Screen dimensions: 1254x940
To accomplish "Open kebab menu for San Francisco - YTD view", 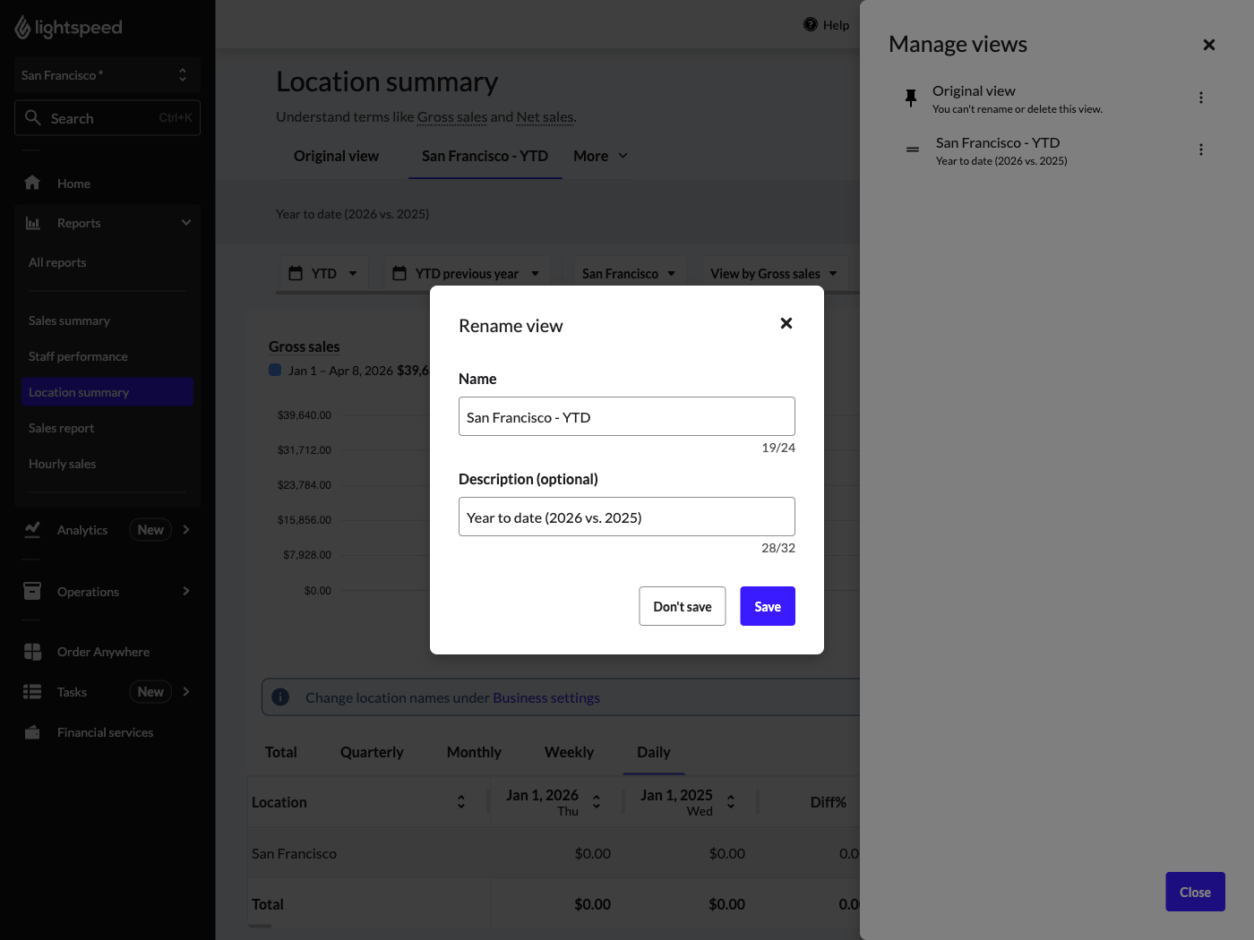I will pos(1200,150).
